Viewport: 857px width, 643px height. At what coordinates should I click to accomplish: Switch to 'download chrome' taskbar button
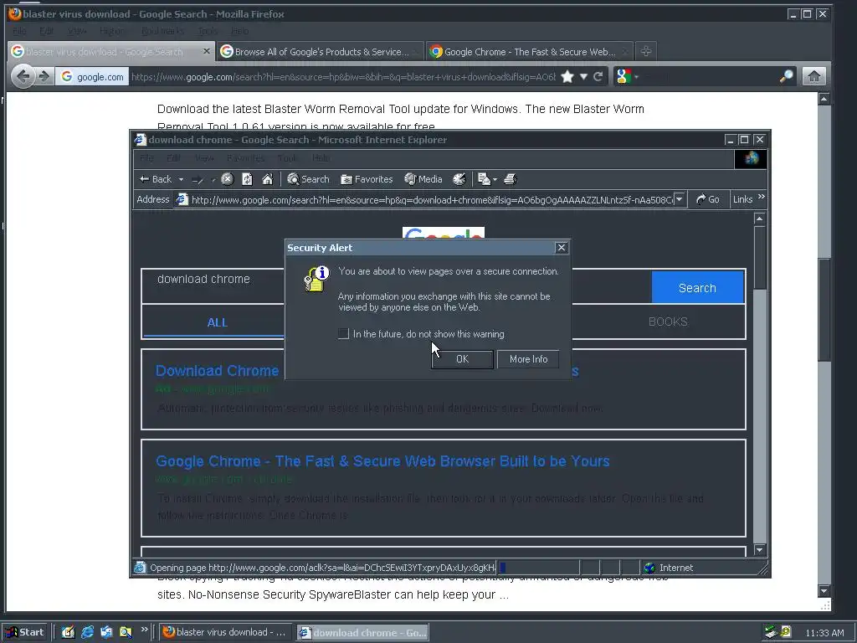coord(363,633)
